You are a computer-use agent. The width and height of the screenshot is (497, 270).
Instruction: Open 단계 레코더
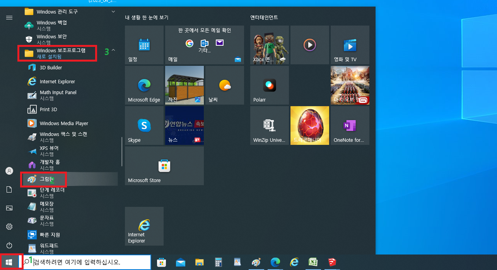(x=70, y=193)
